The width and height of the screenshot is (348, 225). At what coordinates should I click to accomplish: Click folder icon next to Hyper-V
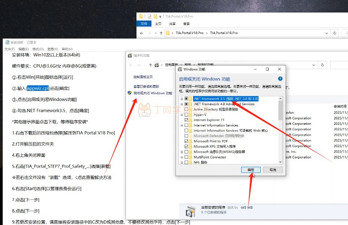click(191, 114)
